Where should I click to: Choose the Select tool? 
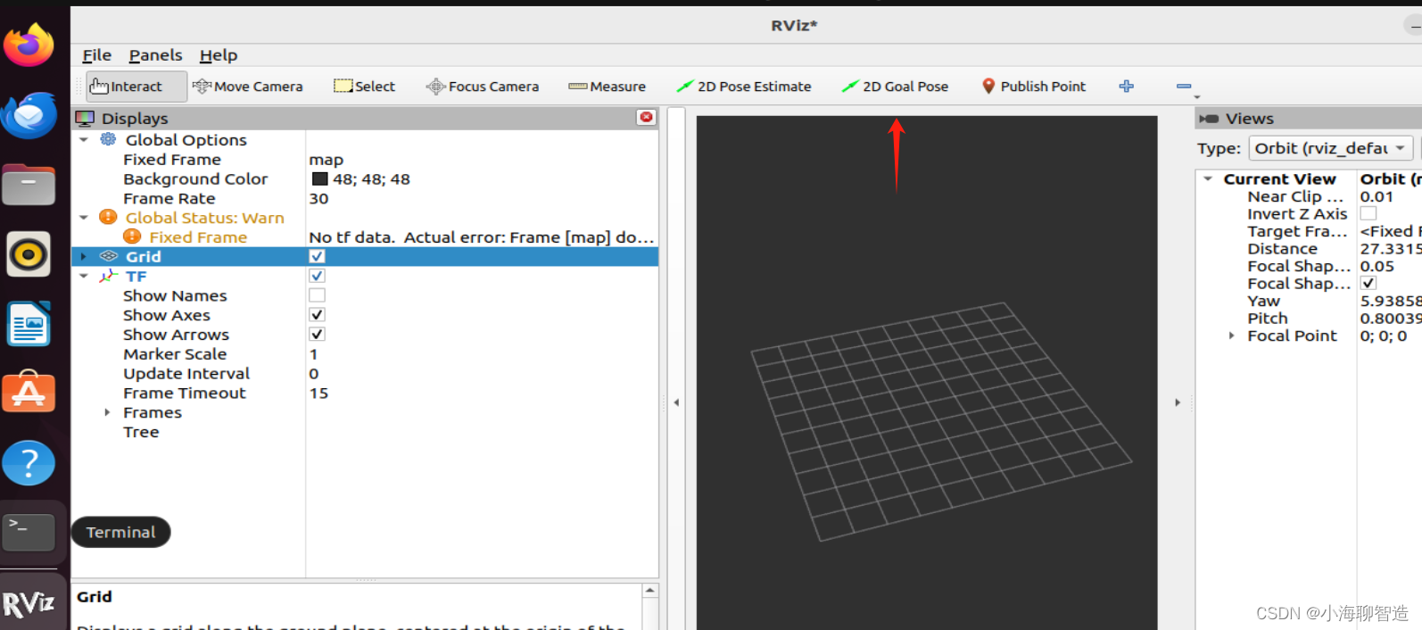click(x=364, y=87)
